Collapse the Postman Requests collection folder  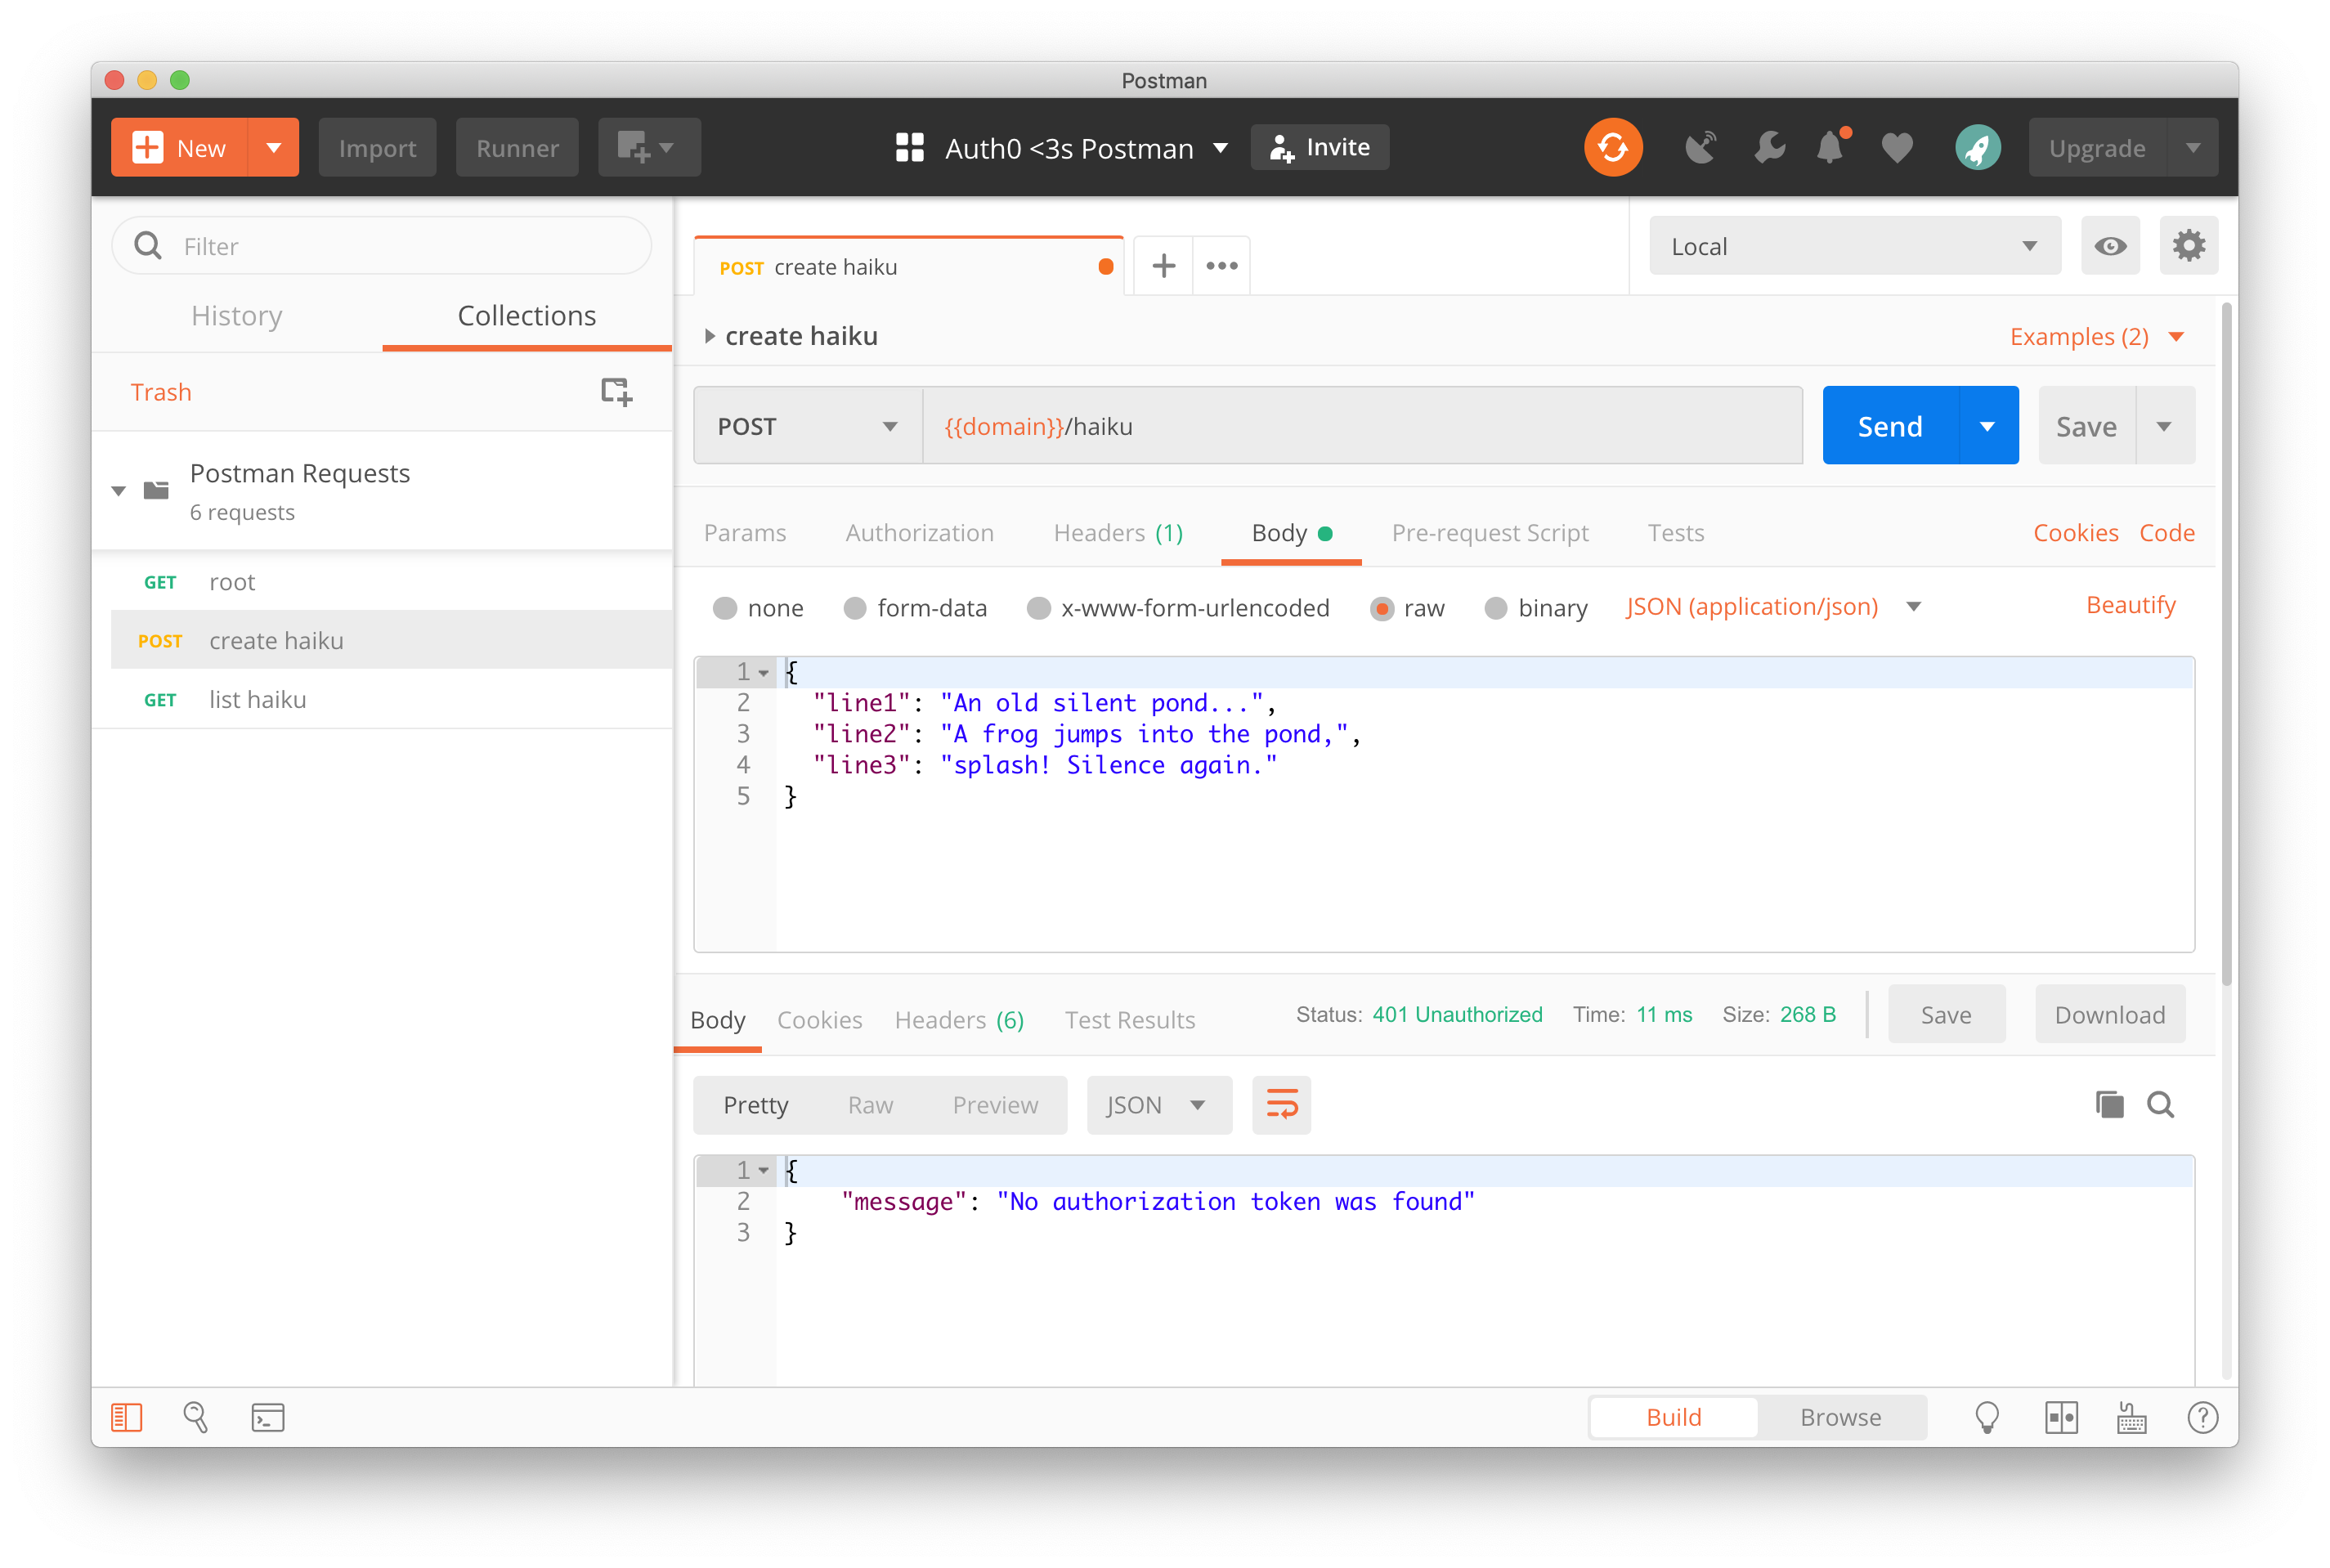(x=118, y=491)
